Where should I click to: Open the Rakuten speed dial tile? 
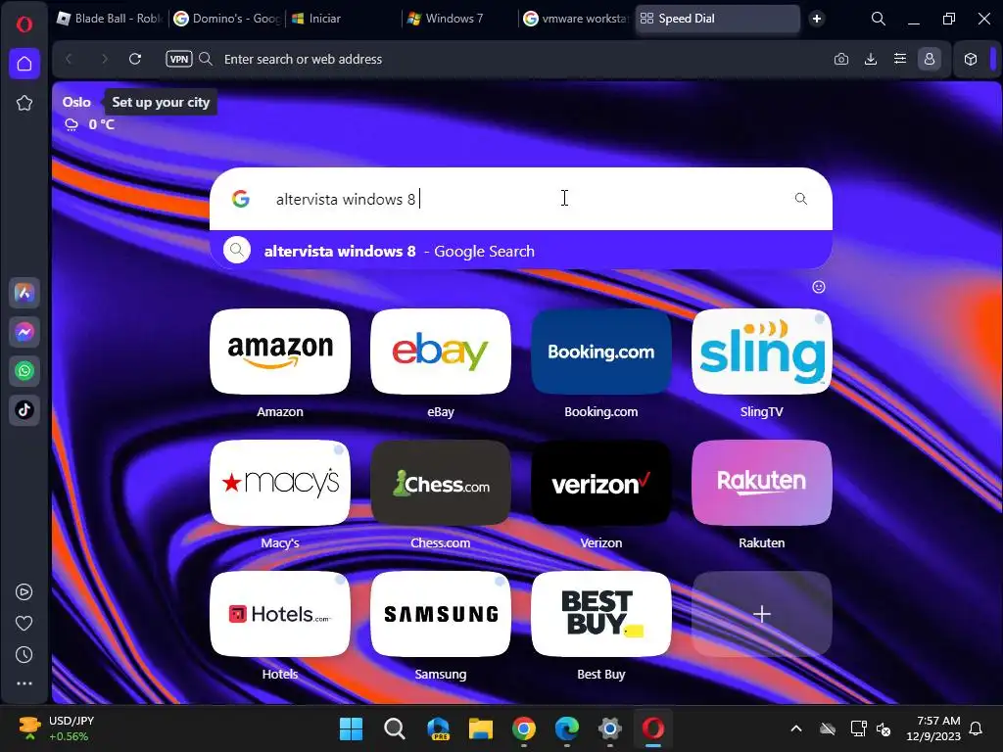tap(762, 483)
